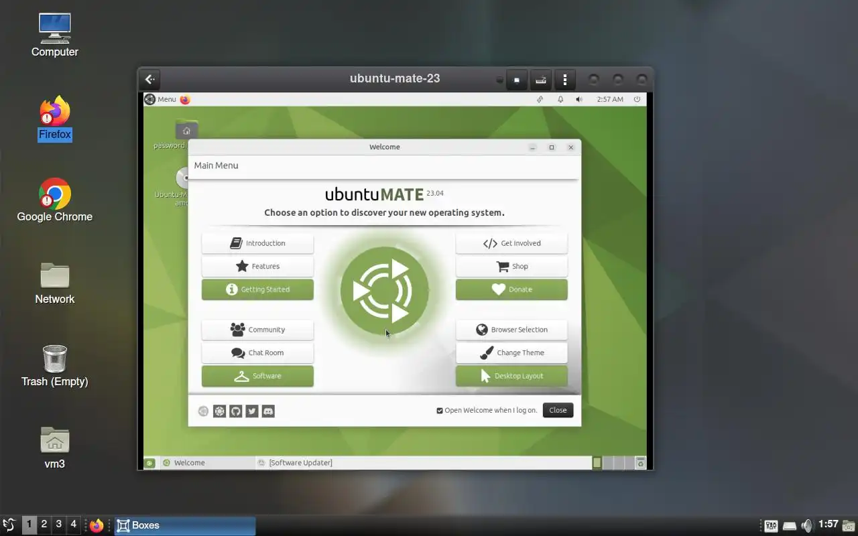Click the 2:57 AM clock in guest
The width and height of the screenshot is (858, 536).
[610, 99]
